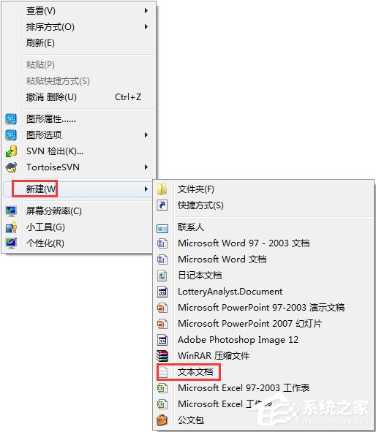The width and height of the screenshot is (376, 432).
Task: Click the Microsoft Word 文档 icon
Action: (x=162, y=259)
